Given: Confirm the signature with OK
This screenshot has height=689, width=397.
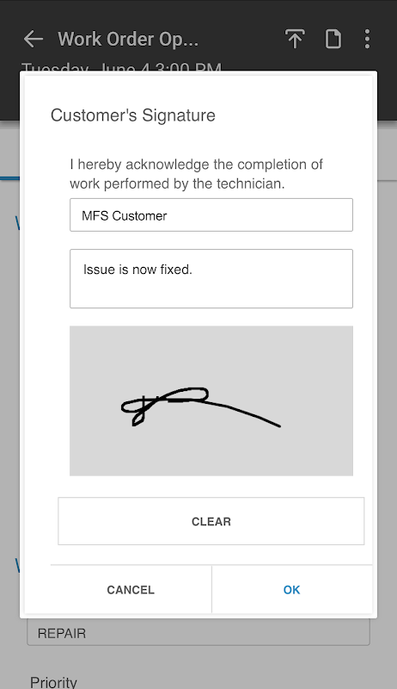Looking at the screenshot, I should 292,590.
